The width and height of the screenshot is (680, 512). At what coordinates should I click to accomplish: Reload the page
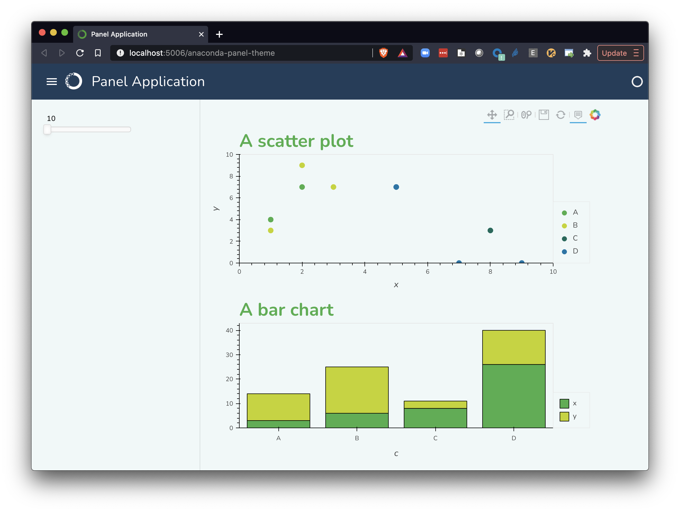pyautogui.click(x=80, y=53)
